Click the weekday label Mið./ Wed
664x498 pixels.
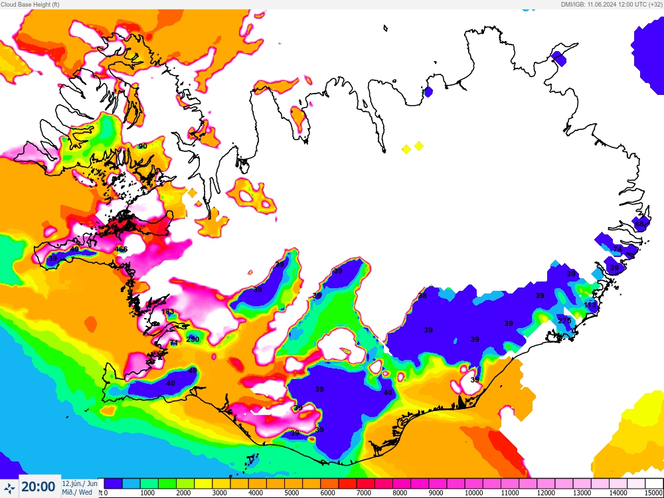coord(77,491)
